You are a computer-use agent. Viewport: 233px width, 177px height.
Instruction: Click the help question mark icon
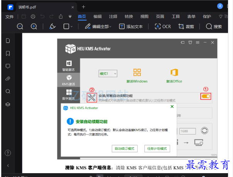tap(8, 153)
